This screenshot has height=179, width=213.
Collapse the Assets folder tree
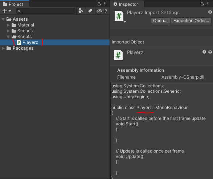(x=3, y=19)
